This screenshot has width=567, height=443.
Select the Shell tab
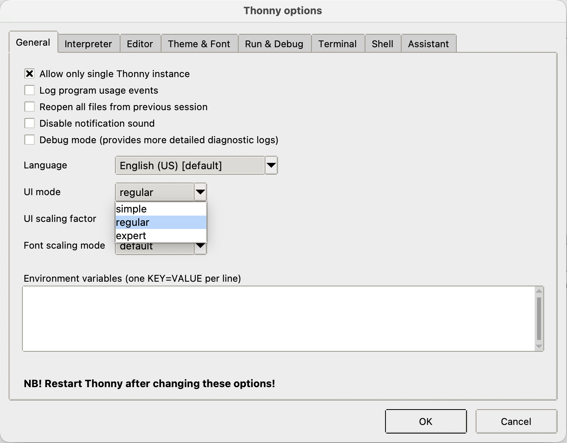(382, 44)
